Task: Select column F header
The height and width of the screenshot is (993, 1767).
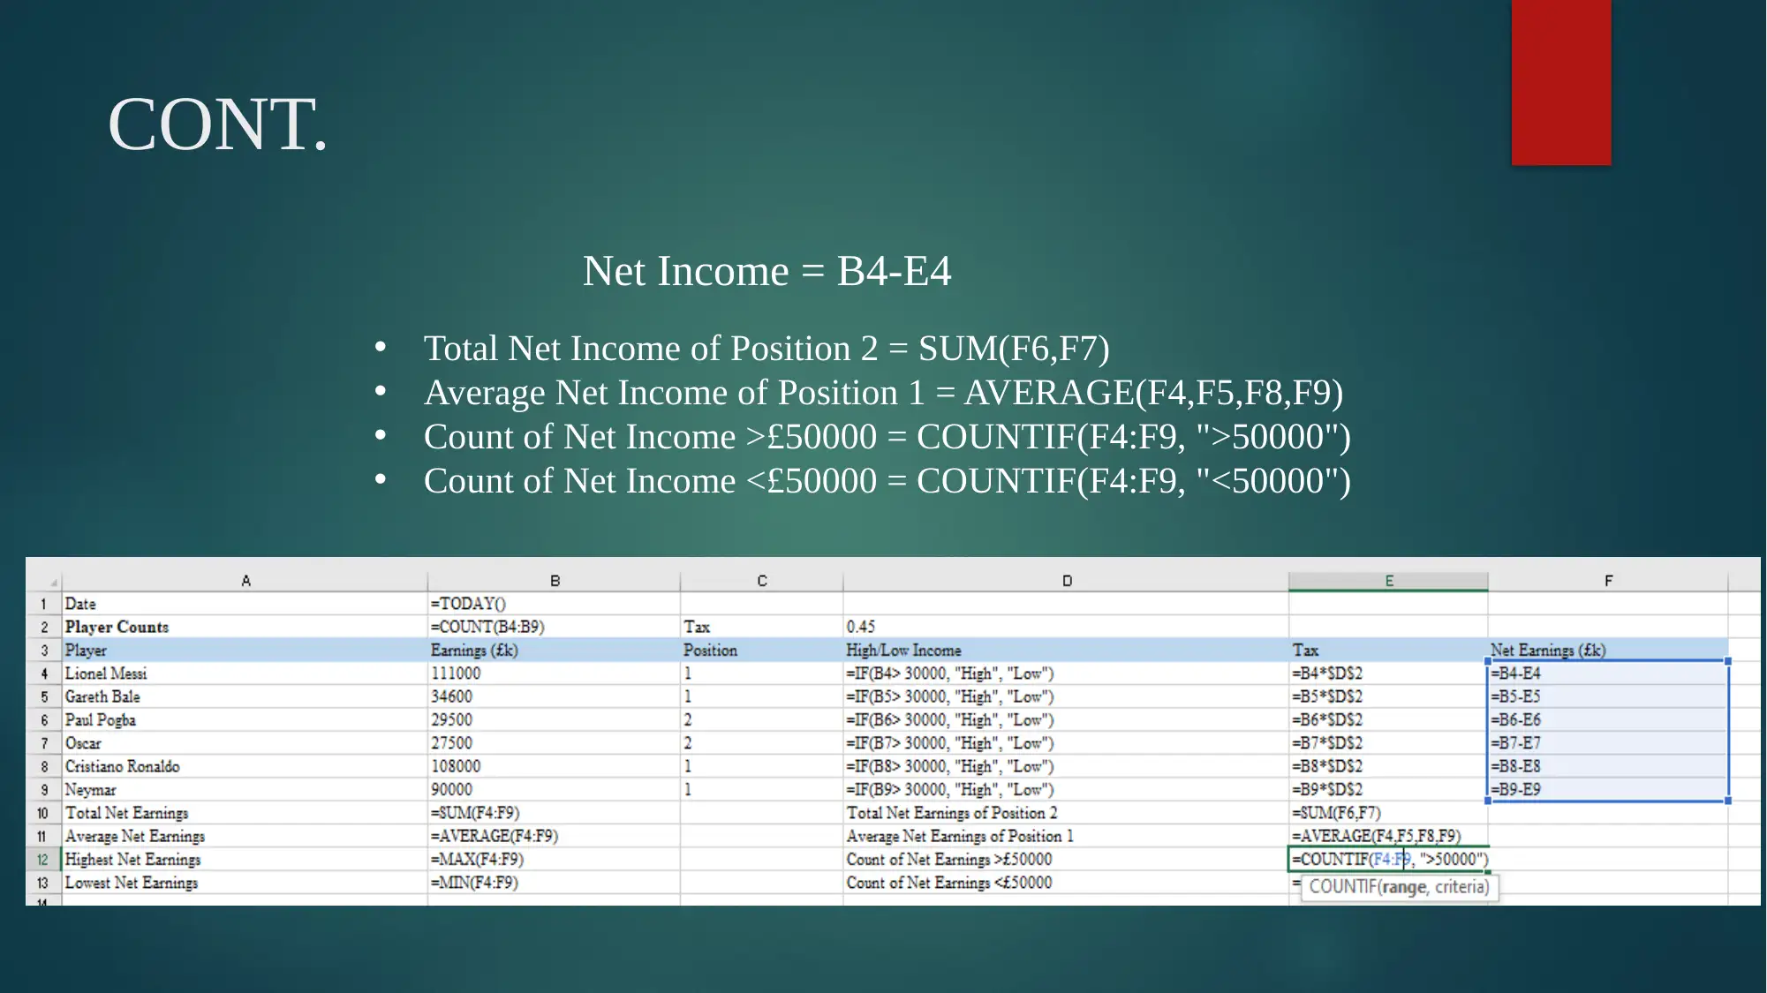Action: [x=1608, y=581]
